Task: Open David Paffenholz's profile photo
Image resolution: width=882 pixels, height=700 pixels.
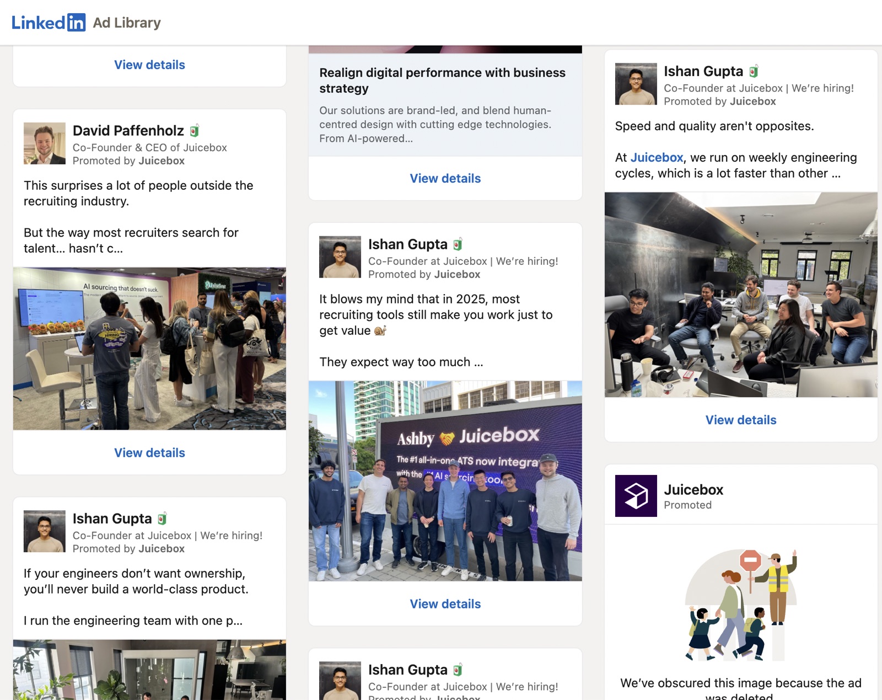Action: pyautogui.click(x=45, y=143)
